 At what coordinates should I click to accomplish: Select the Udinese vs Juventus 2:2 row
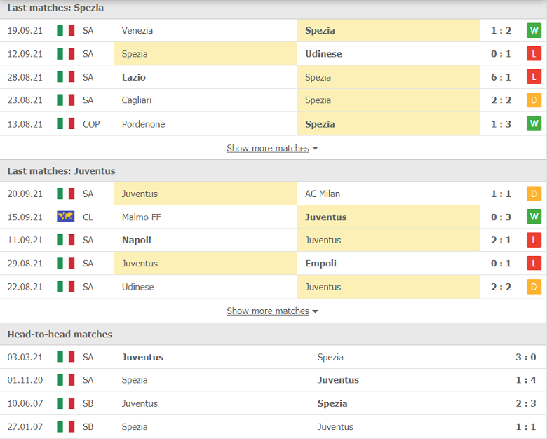coord(273,287)
